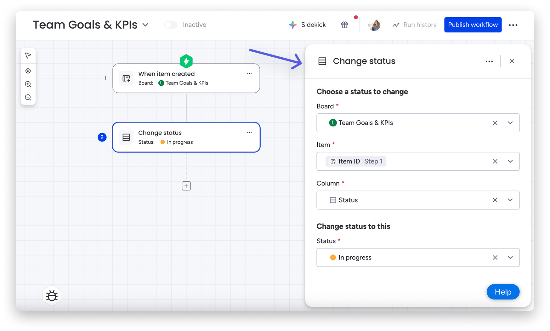Click the center/locate canvas icon

coord(28,71)
